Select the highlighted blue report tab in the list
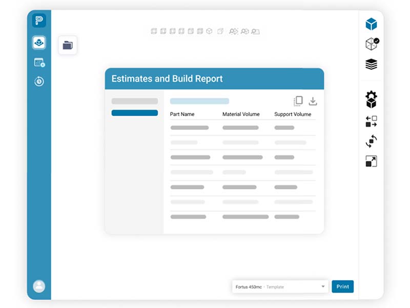This screenshot has width=410, height=308. click(134, 113)
